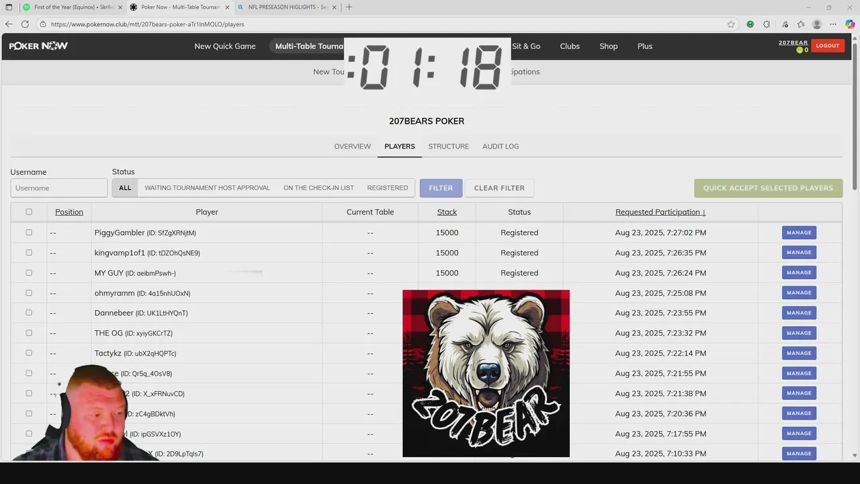
Task: Click the browser address bar URL
Action: (147, 24)
